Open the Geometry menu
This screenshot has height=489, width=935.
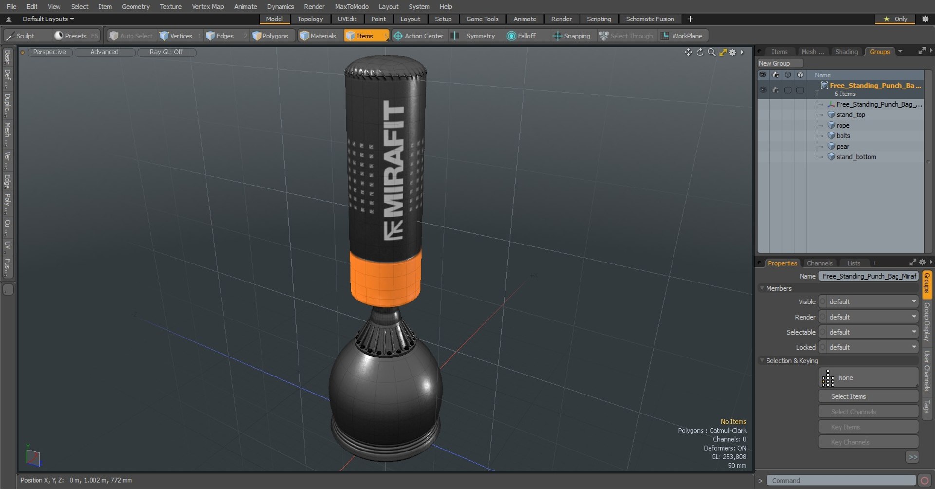point(135,6)
